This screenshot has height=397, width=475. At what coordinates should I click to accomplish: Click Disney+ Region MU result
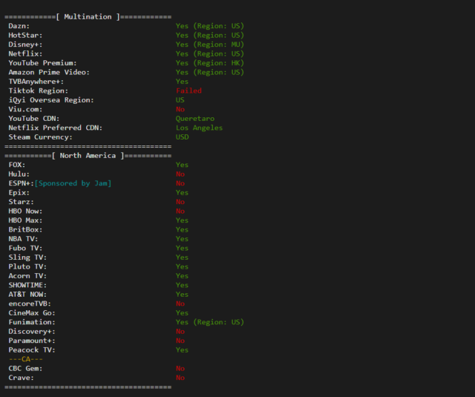[x=209, y=45]
